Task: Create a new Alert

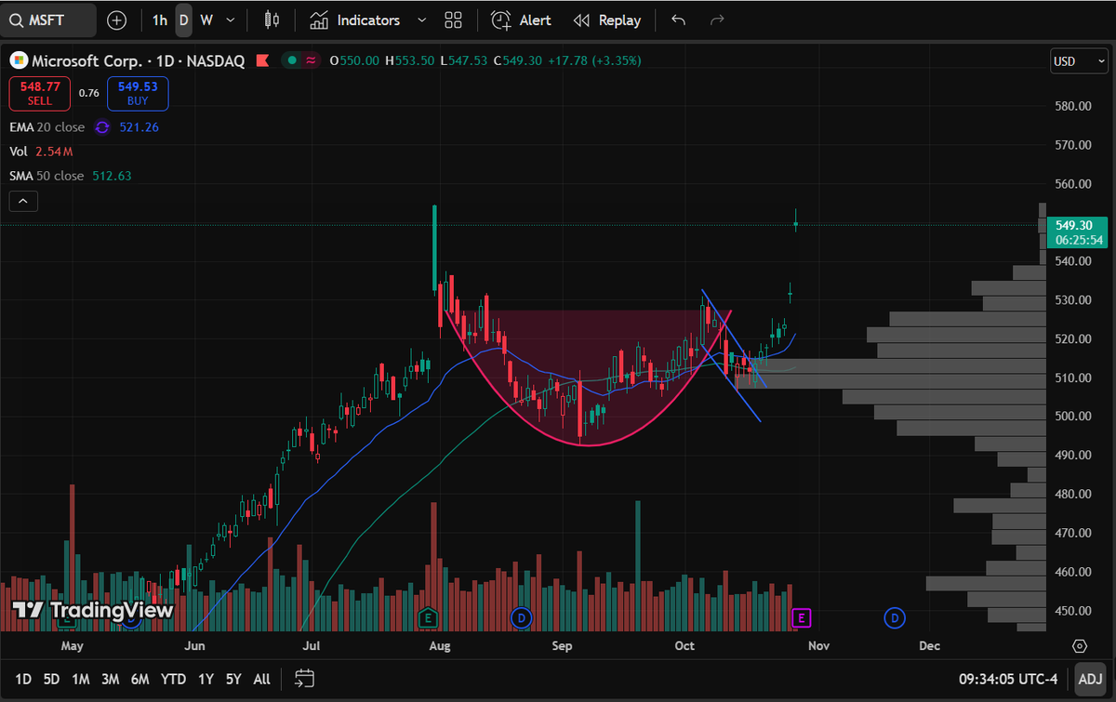Action: (x=521, y=20)
